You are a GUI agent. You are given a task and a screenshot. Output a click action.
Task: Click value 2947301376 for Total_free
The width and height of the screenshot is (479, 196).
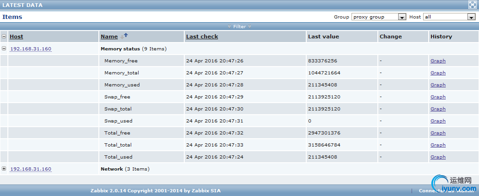[x=324, y=133]
